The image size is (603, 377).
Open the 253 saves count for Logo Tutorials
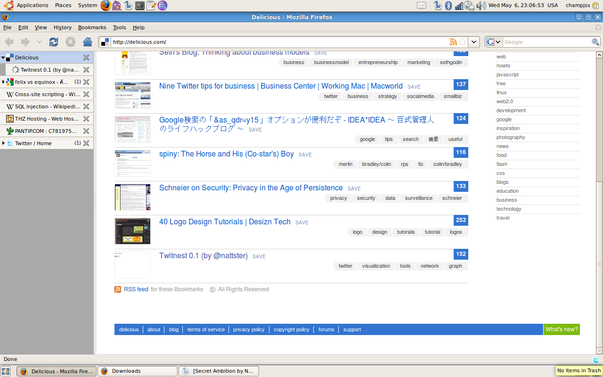[461, 220]
